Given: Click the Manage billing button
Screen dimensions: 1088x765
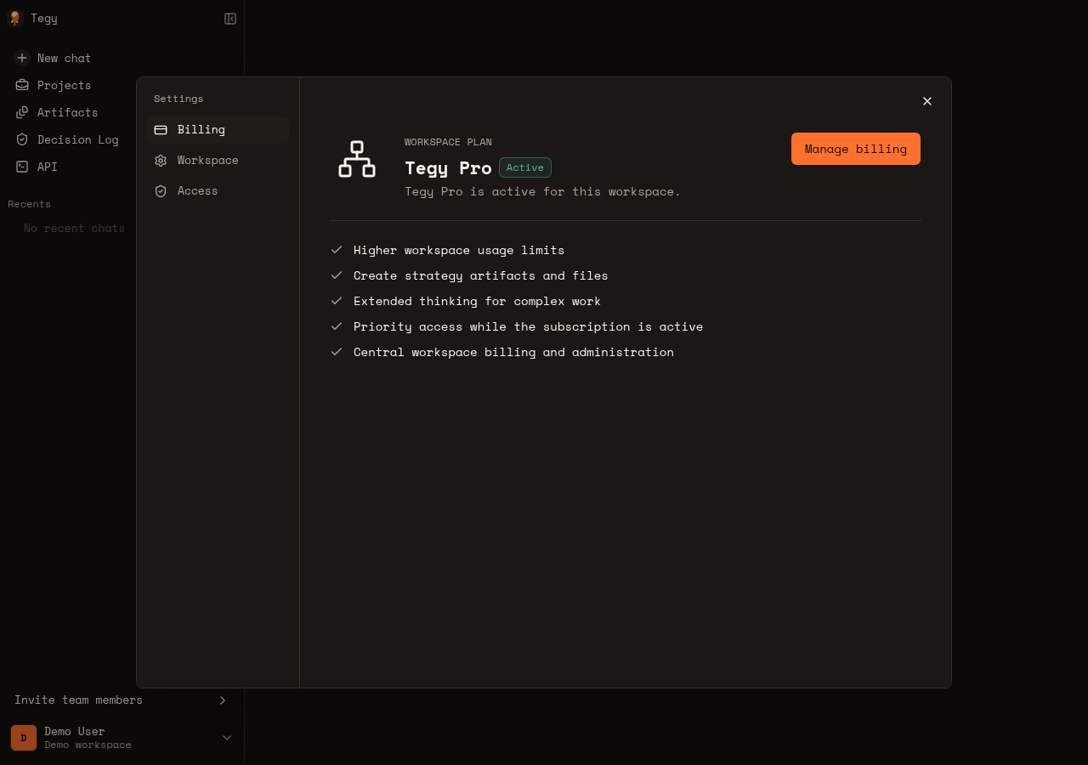Looking at the screenshot, I should click(x=856, y=149).
